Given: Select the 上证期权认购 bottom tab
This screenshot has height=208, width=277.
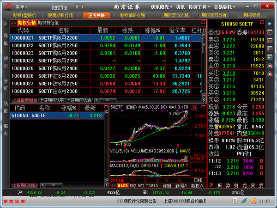Looking at the screenshot, I should [52, 100].
